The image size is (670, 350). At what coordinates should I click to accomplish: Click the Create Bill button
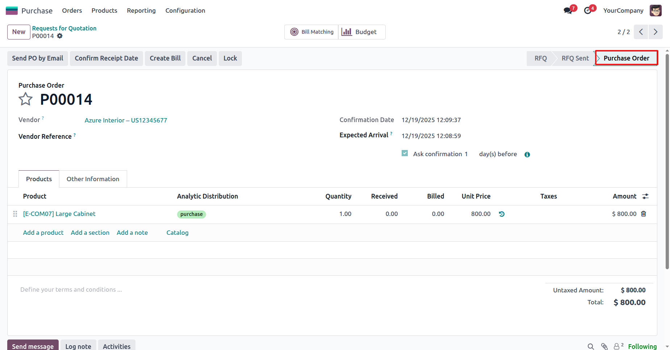click(165, 58)
